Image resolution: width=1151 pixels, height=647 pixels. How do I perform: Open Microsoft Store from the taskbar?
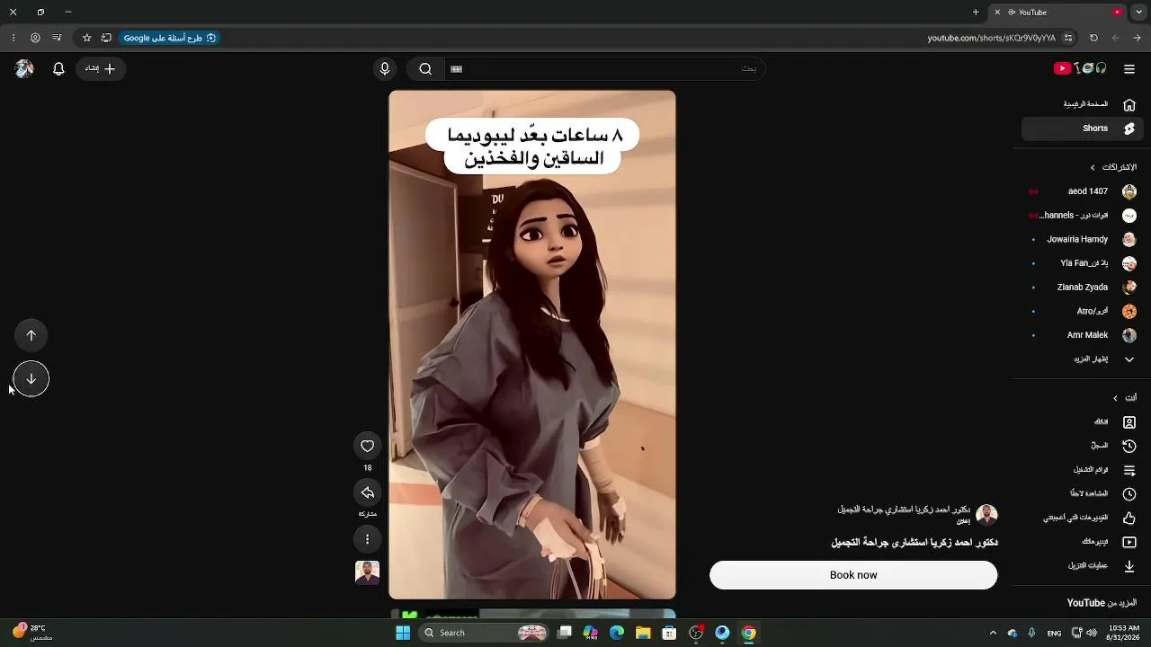coord(669,633)
